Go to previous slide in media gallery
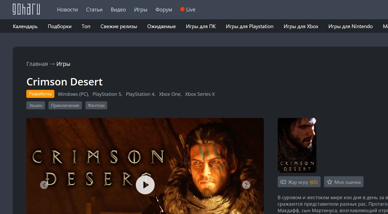 tap(44, 185)
